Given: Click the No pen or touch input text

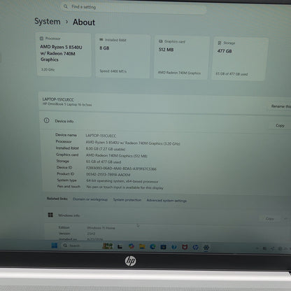Looking at the screenshot, I should [125, 187].
